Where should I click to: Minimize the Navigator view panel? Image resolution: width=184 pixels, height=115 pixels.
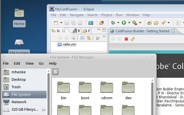[99, 29]
